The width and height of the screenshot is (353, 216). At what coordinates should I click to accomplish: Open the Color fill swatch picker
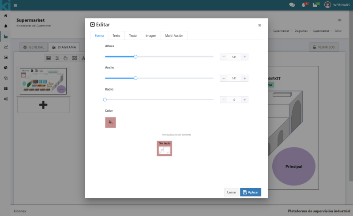[x=110, y=122]
